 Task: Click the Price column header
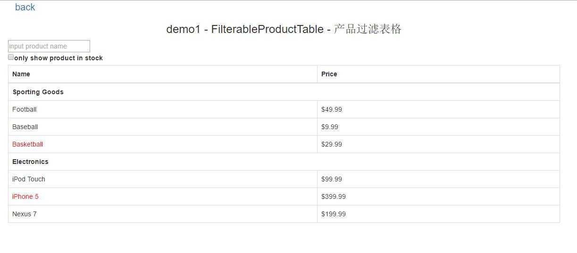pos(329,74)
